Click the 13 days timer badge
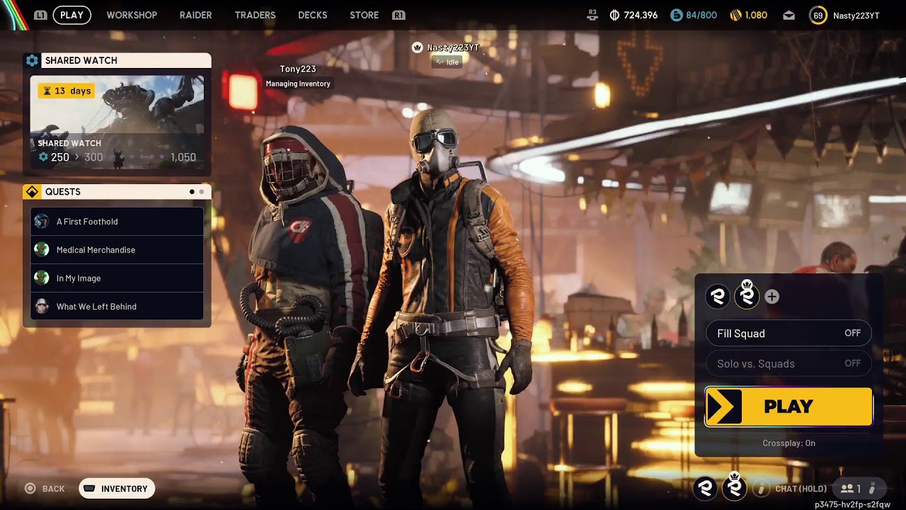Image resolution: width=906 pixels, height=510 pixels. [x=66, y=91]
